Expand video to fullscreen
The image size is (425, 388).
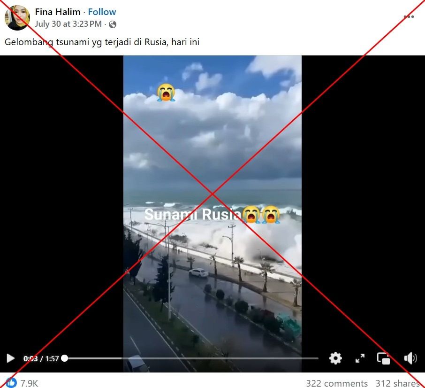coord(360,358)
